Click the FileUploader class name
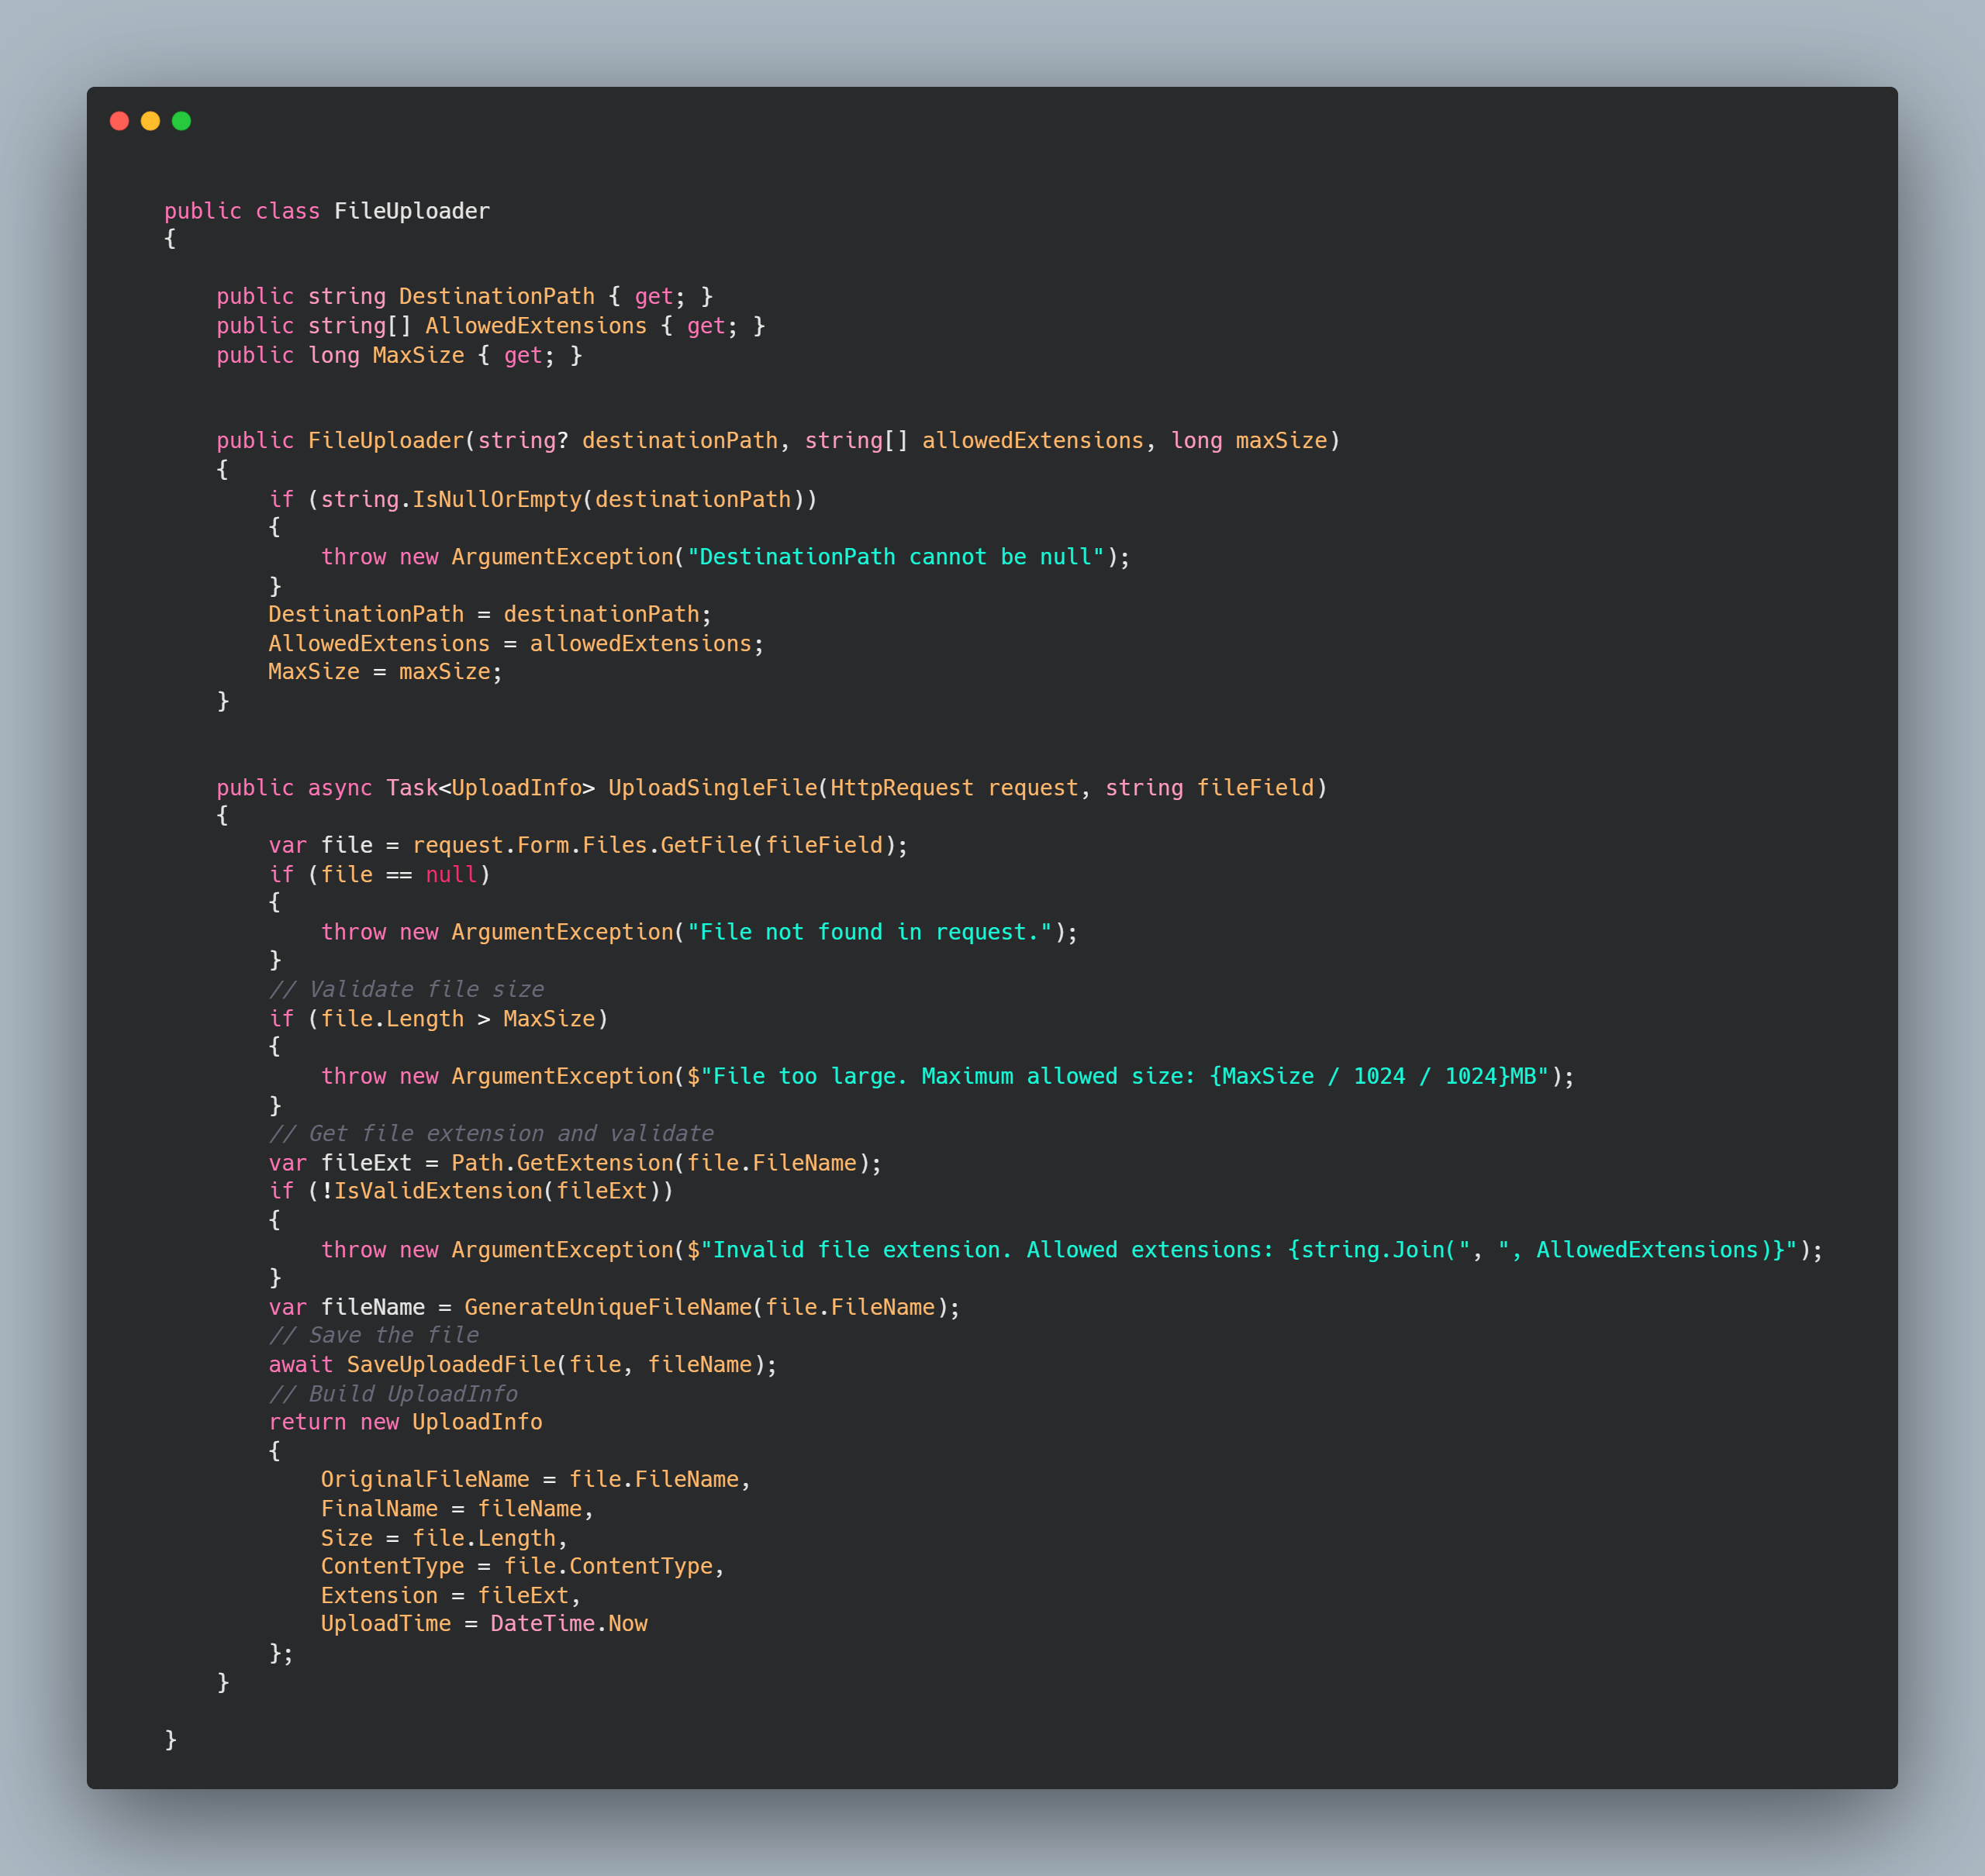This screenshot has width=1985, height=1876. pyautogui.click(x=411, y=211)
